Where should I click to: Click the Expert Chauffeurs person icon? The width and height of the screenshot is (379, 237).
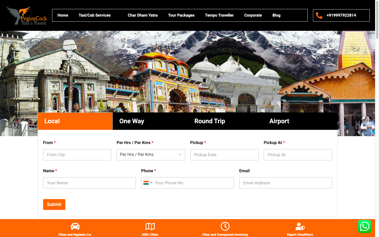point(300,226)
